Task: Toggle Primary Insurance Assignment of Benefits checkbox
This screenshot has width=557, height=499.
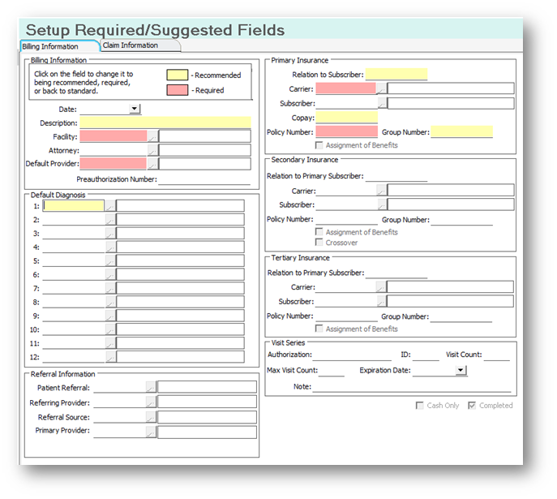Action: [x=319, y=145]
